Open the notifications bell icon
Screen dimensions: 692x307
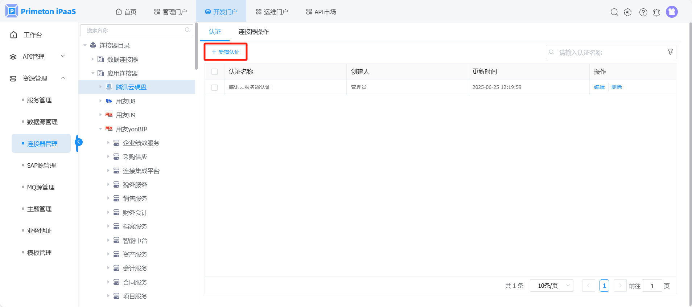pyautogui.click(x=656, y=12)
